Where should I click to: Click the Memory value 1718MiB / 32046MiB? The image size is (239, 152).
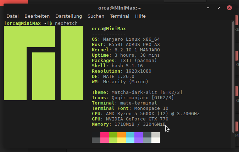(x=140, y=124)
